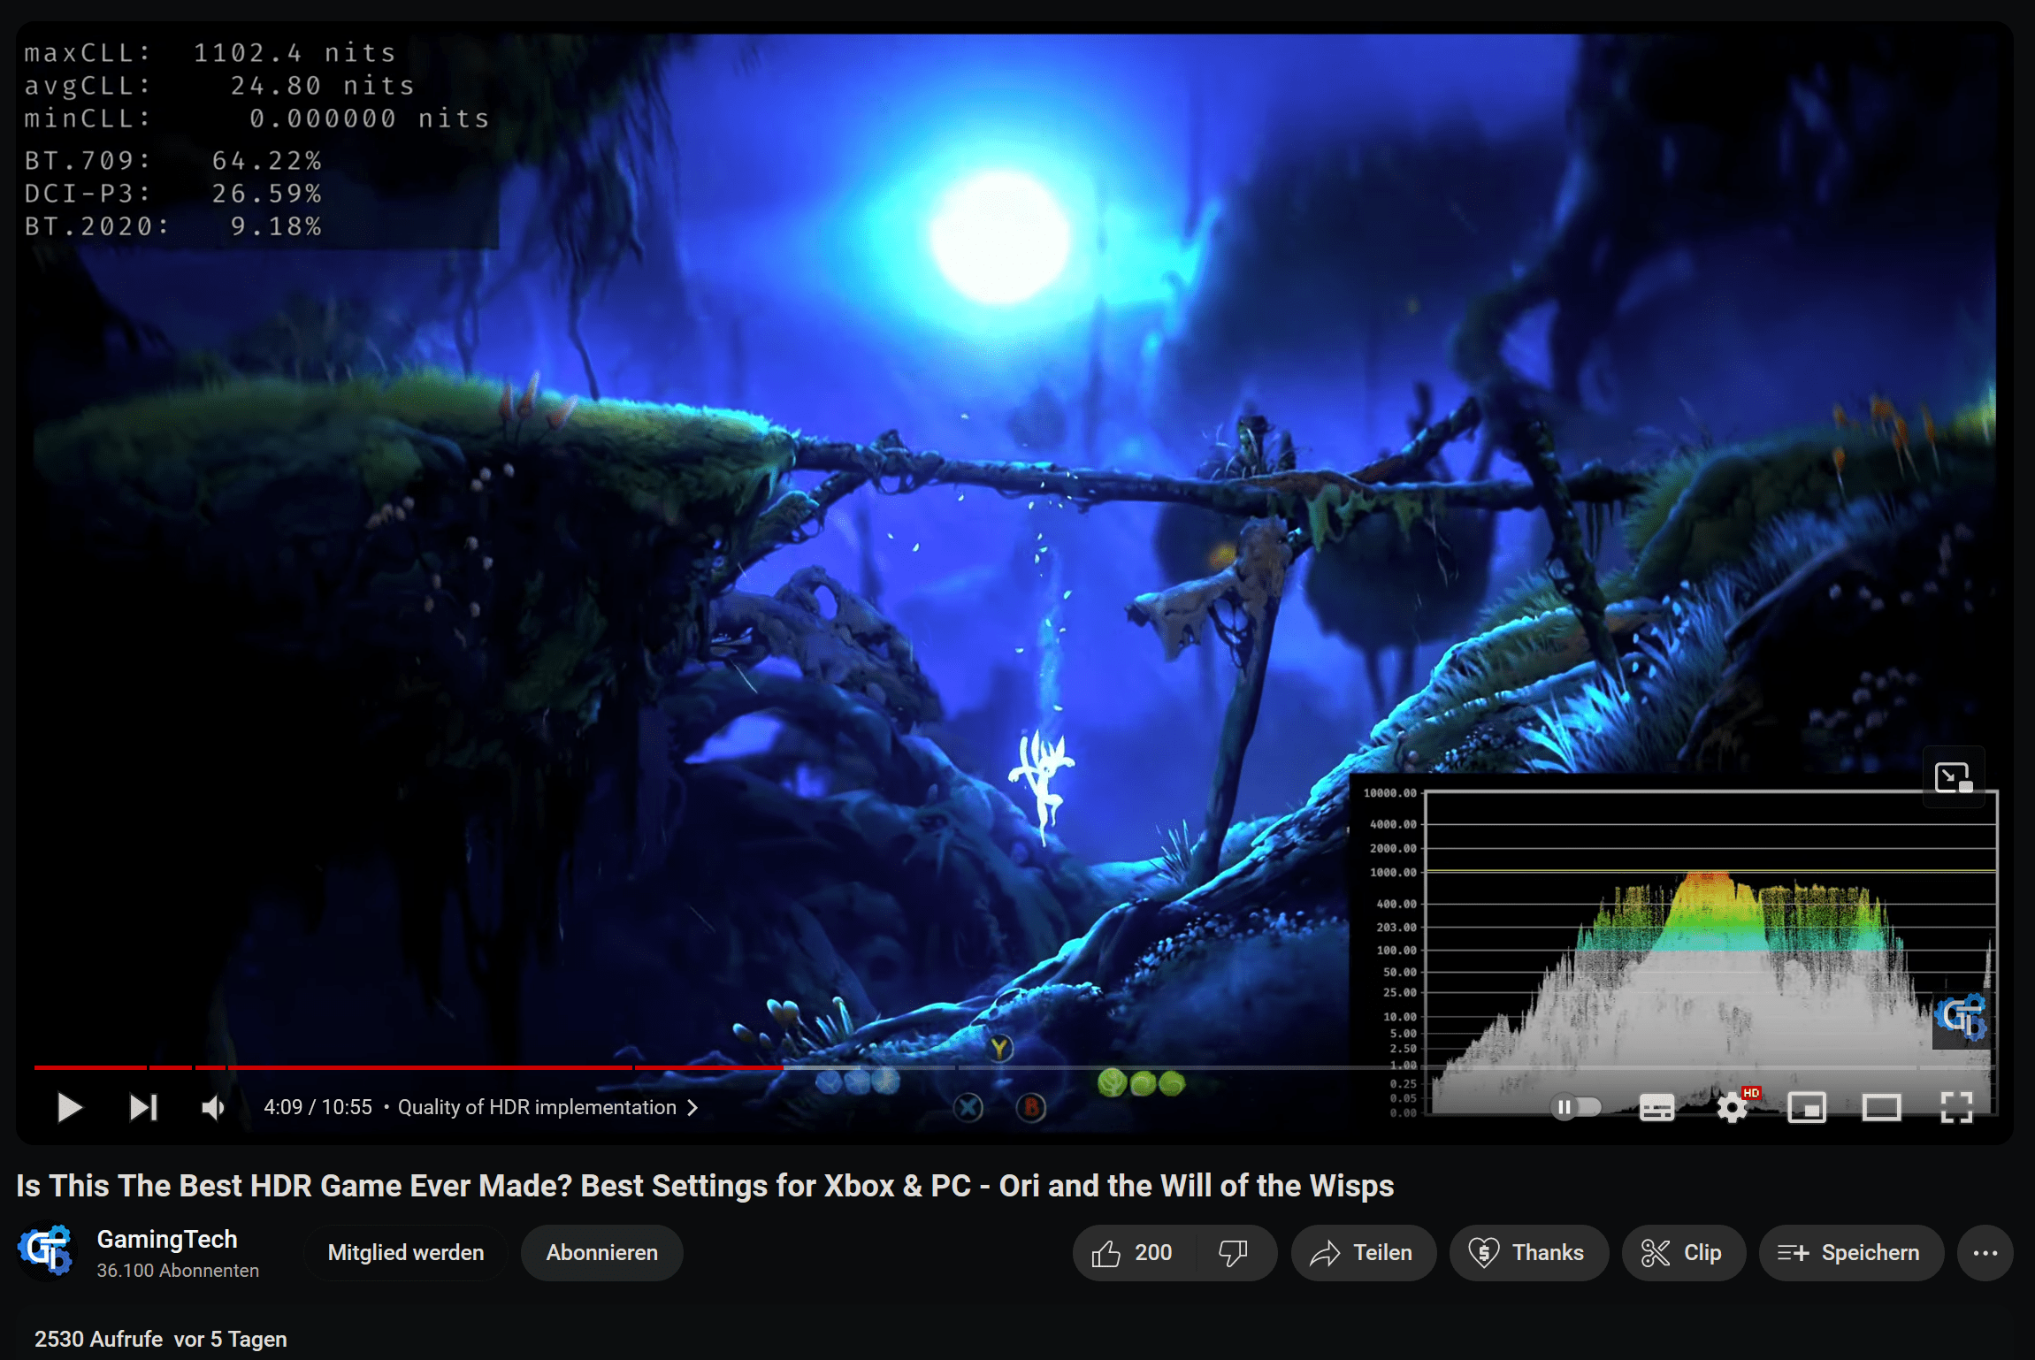Open the 'Quality of HDR implementation' chapter list
Screen dimensions: 2035x1360
[x=547, y=1107]
